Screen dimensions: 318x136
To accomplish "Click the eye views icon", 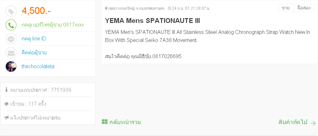I will click(x=6, y=104).
